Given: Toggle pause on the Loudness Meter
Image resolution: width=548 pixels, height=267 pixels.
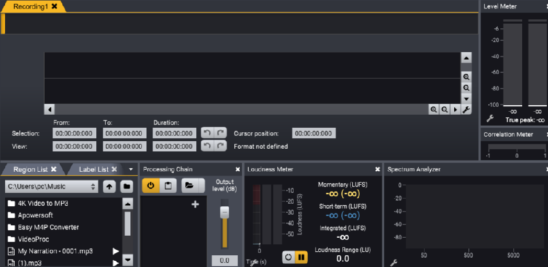Looking at the screenshot, I should [x=301, y=258].
